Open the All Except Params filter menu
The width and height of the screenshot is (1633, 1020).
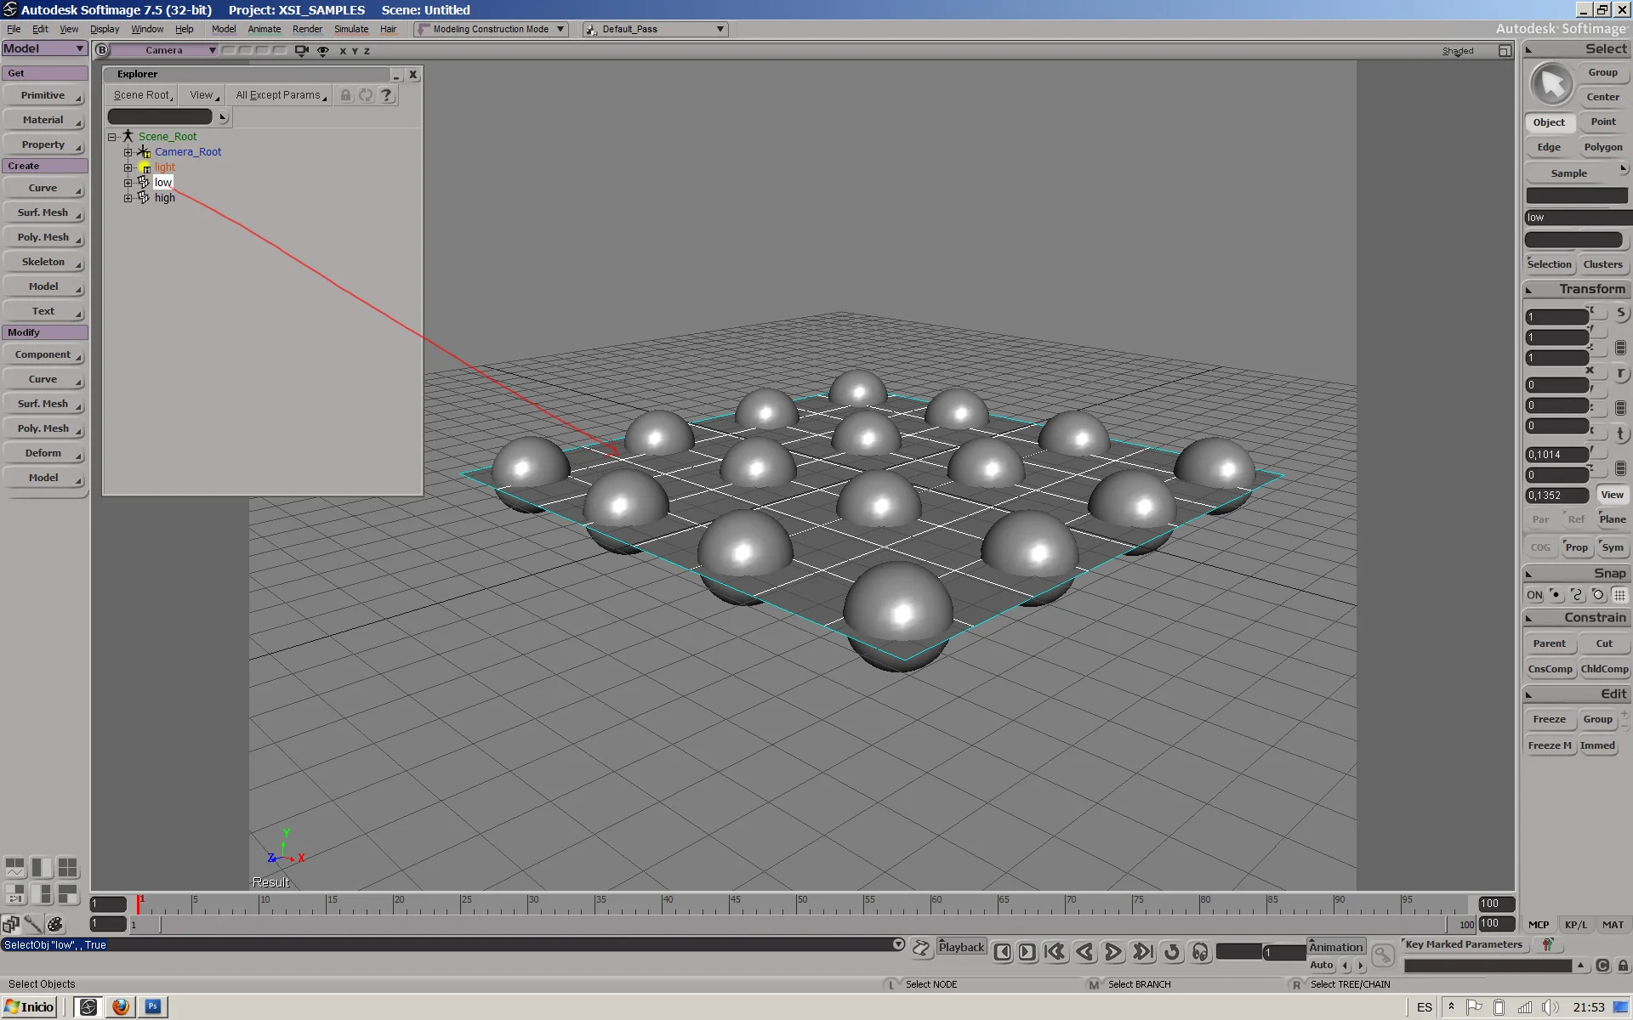[280, 95]
